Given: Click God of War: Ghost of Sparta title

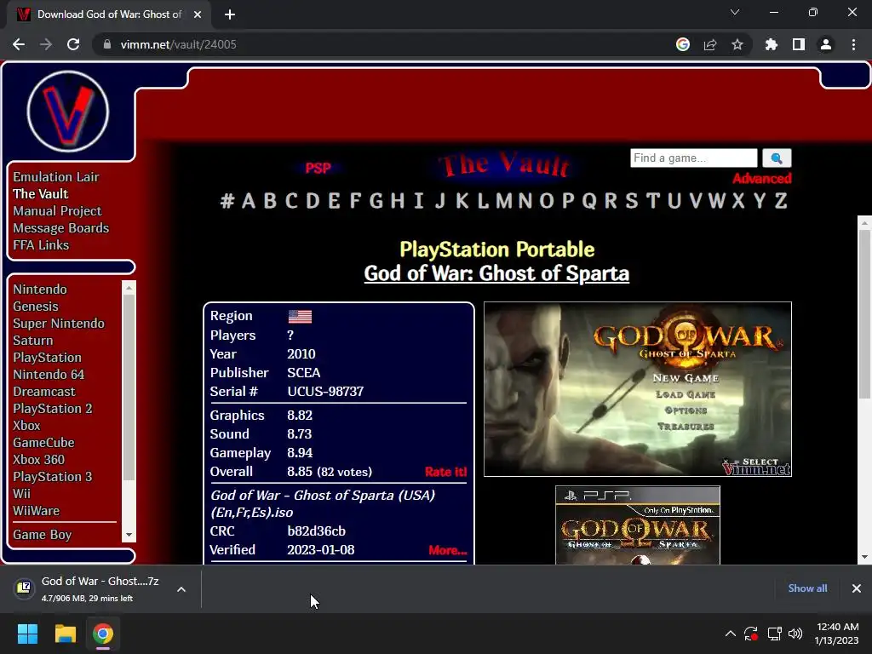Looking at the screenshot, I should [496, 273].
